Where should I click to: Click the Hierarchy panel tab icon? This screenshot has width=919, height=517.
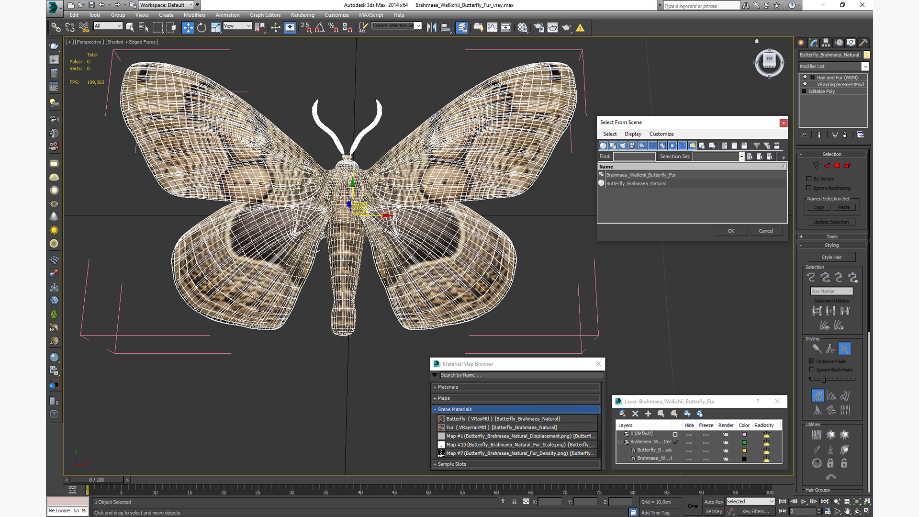[x=826, y=43]
